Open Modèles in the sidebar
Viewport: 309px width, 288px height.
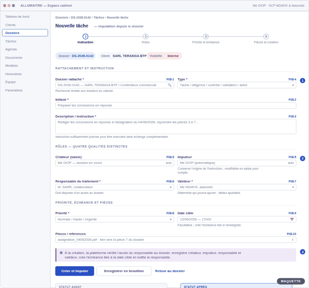coord(11,65)
